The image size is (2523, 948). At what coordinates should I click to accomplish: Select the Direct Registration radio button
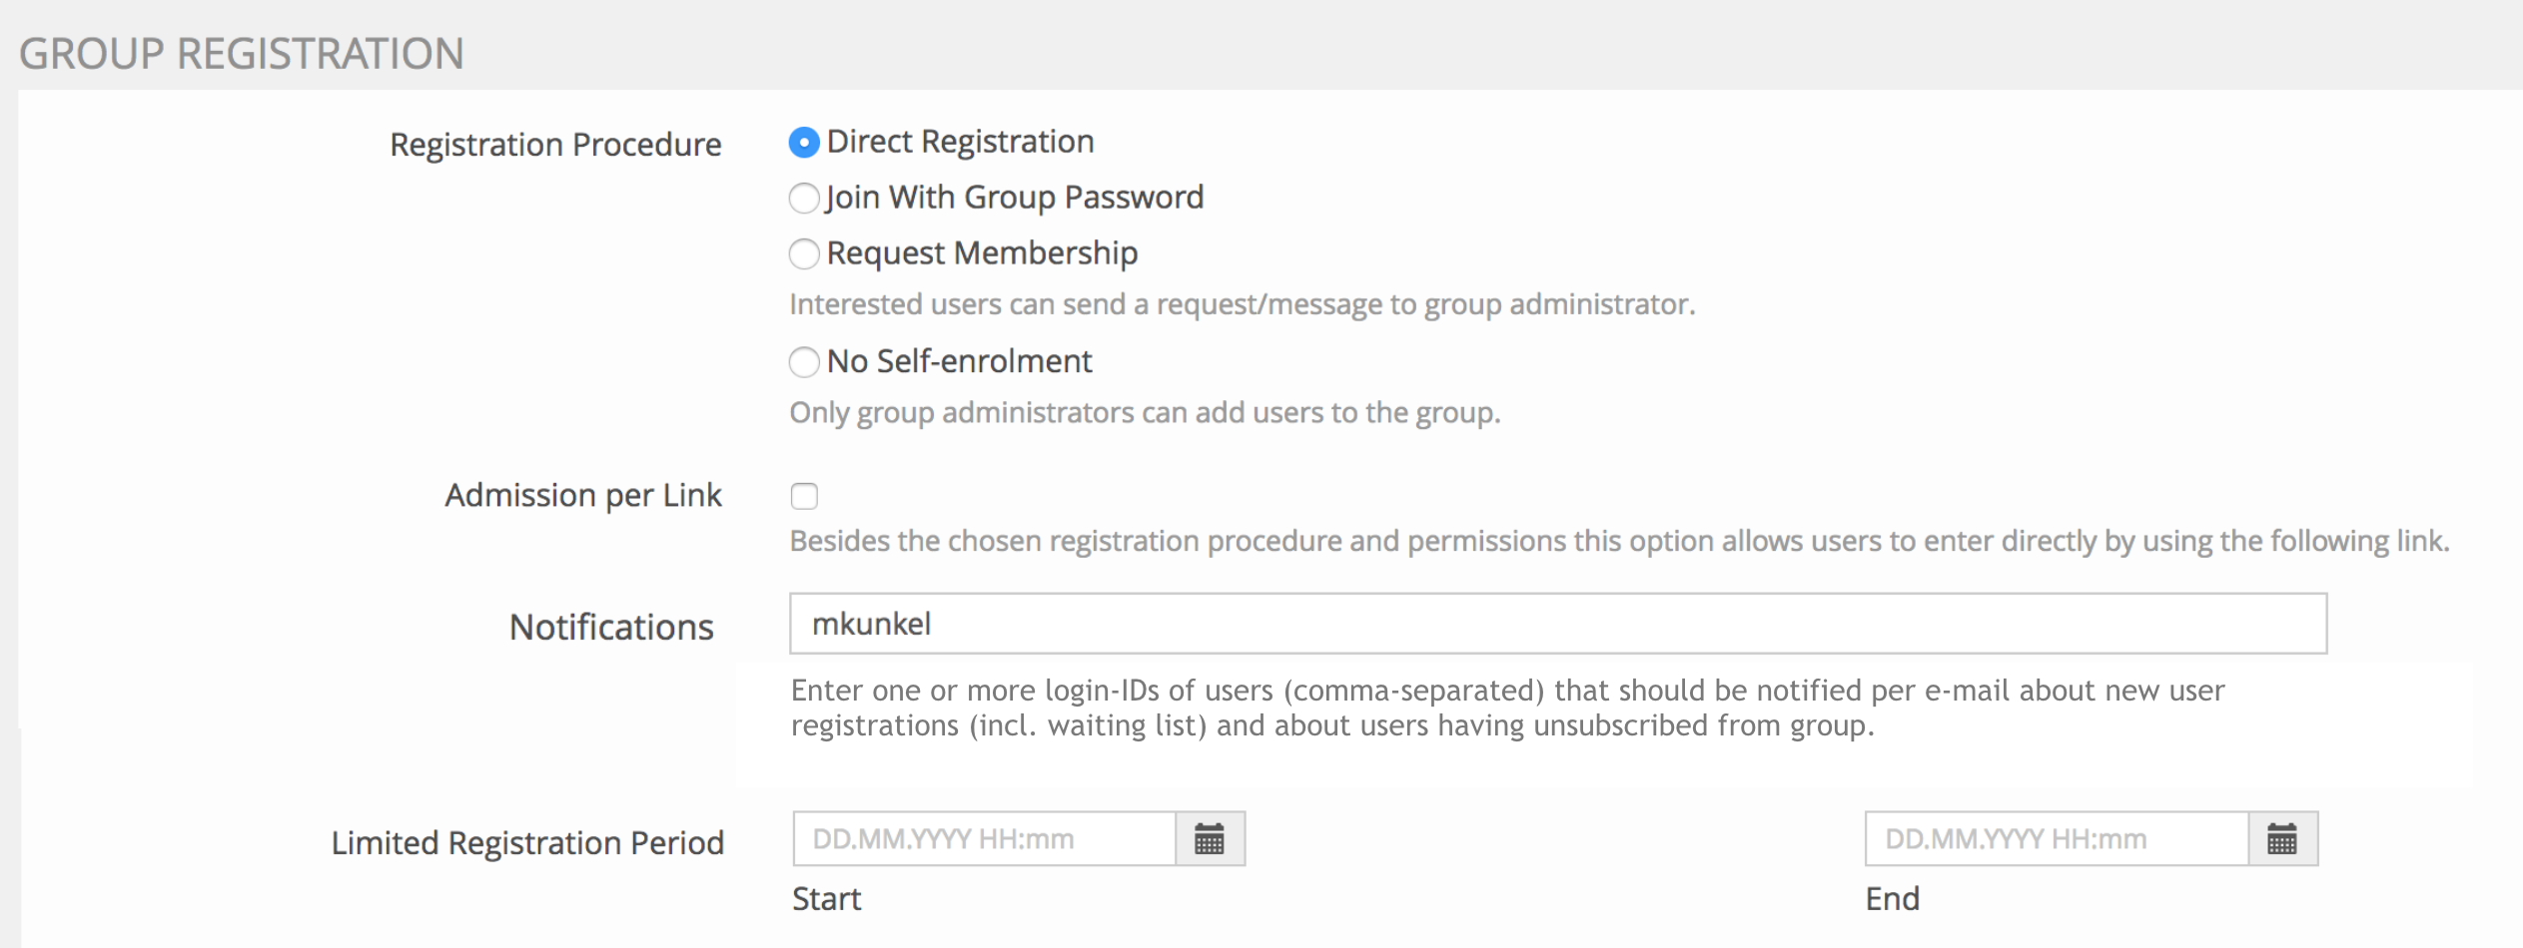[x=804, y=143]
